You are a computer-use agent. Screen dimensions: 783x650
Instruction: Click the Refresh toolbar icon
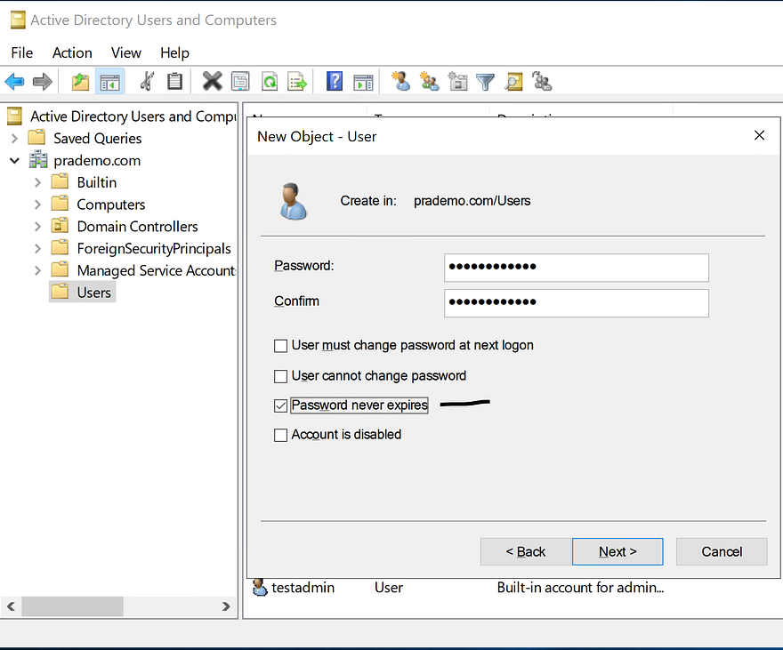coord(270,81)
